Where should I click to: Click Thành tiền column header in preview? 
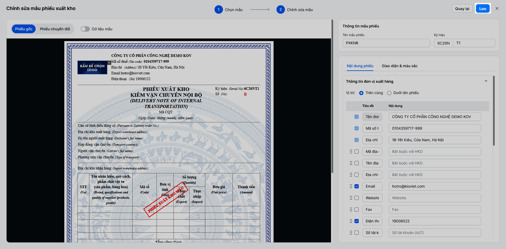246,189
